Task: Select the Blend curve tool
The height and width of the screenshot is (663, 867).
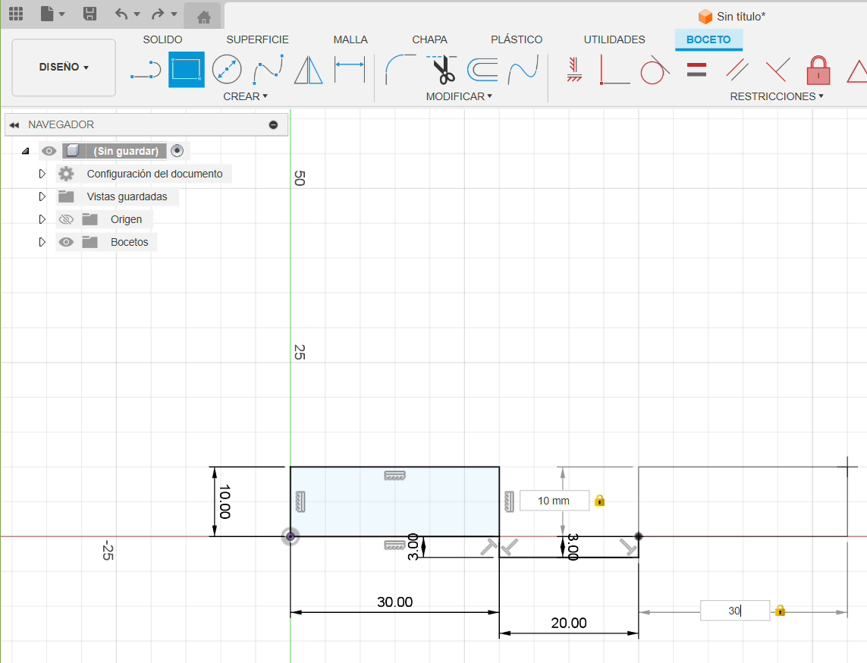Action: 523,70
